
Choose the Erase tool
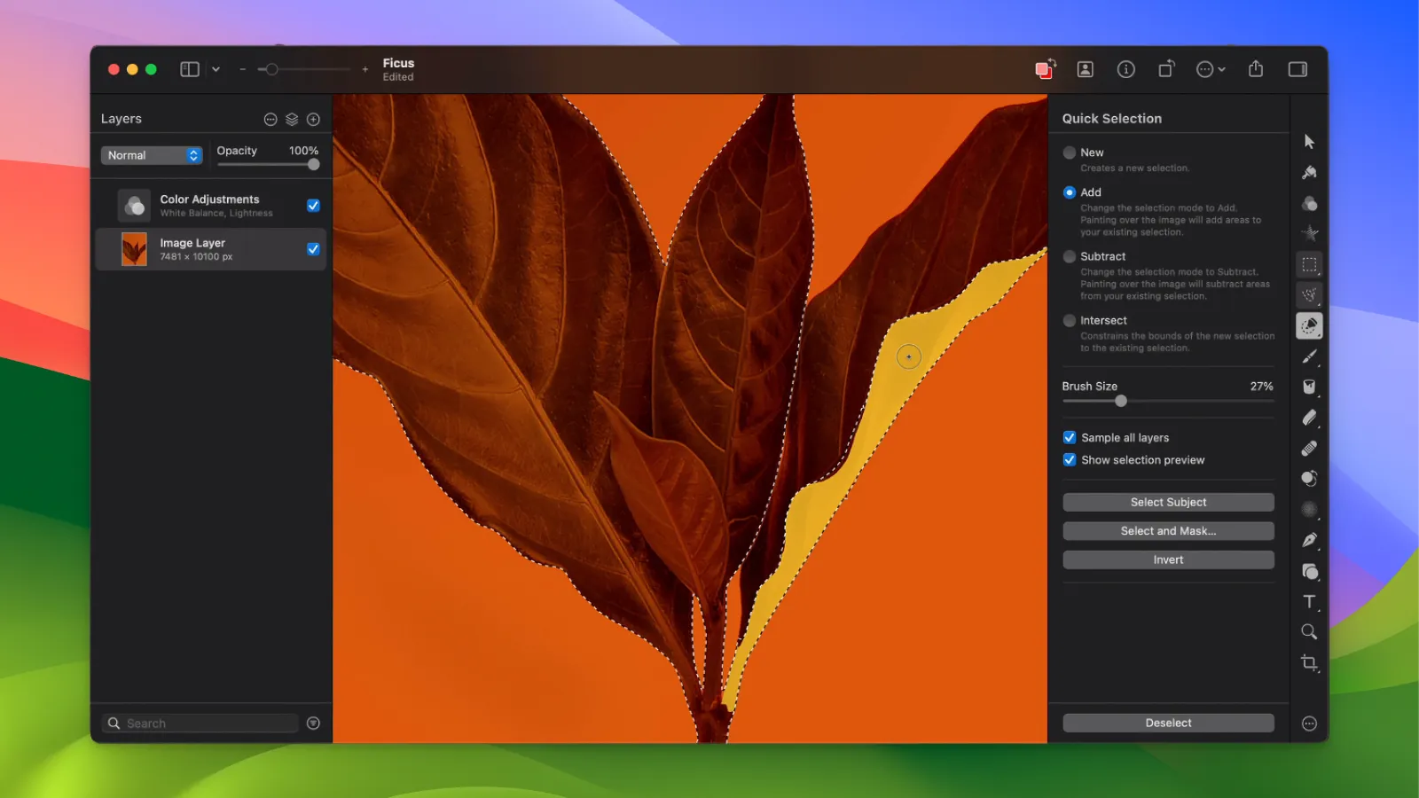(x=1310, y=418)
